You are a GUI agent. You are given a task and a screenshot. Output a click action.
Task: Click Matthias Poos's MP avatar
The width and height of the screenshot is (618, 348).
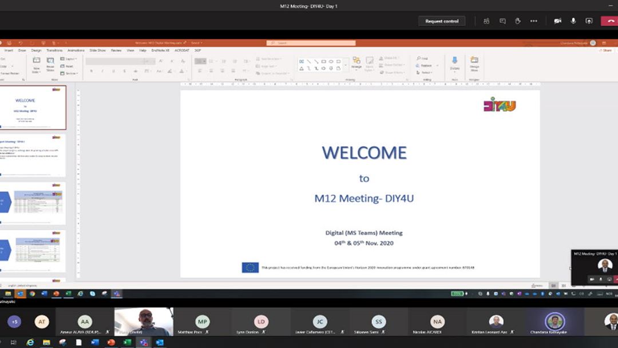(x=203, y=322)
